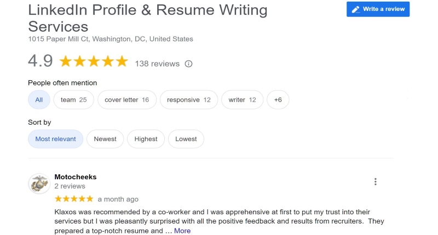Filter reviews mentioning cover letter
Image resolution: width=438 pixels, height=235 pixels.
[x=127, y=100]
